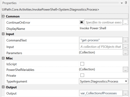130x97 pixels.
Task: Enable the IsScript checkbox
Action: [x=82, y=64]
